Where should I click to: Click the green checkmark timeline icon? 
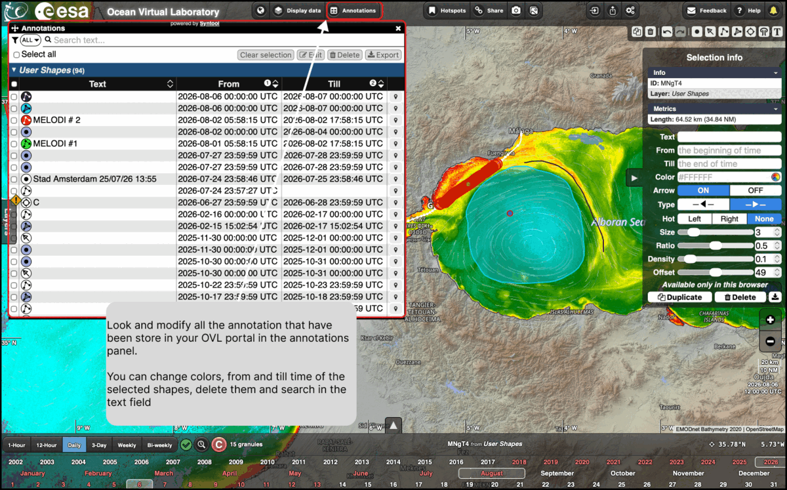point(186,445)
